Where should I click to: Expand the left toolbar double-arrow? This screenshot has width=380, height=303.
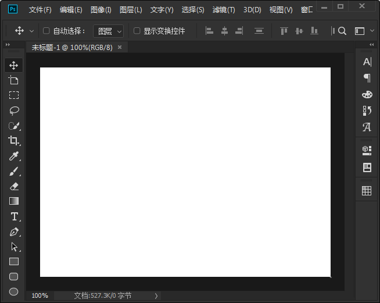8,45
